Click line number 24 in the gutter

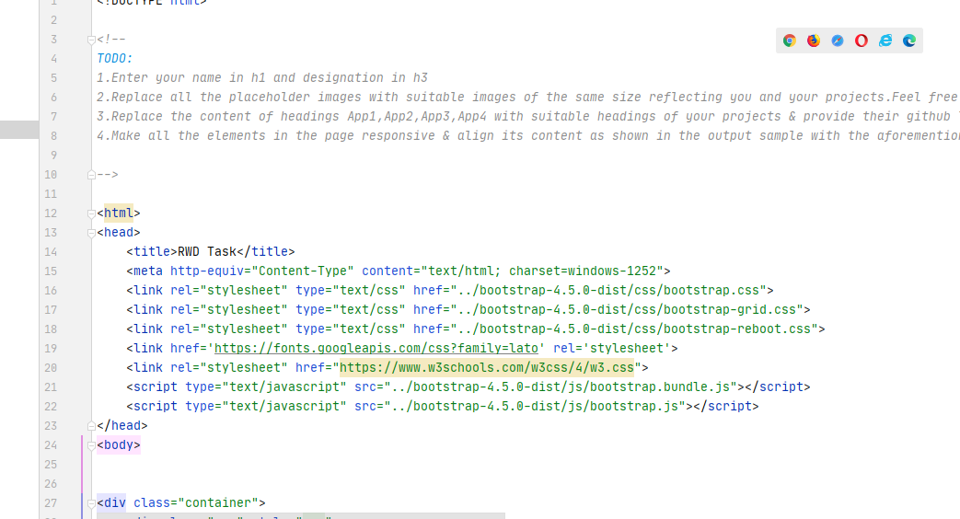(51, 445)
